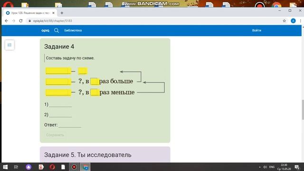This screenshot has width=304, height=171.
Task: Open the notification center icon
Action: coord(297,167)
